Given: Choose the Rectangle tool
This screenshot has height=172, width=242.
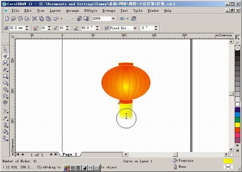Looking at the screenshot, I should pyautogui.click(x=5, y=76).
